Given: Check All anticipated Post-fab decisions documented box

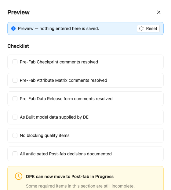Looking at the screenshot, I should click(x=15, y=154).
